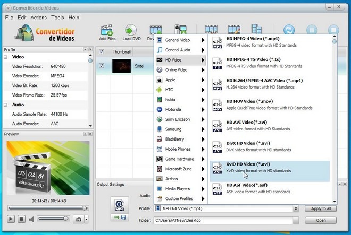Stop the preview playback
Viewport: 351px width, 235px height.
[21, 219]
